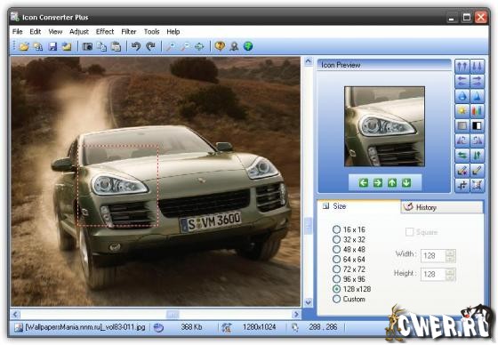The image size is (498, 345).
Task: Click the Help question mark icon
Action: point(220,46)
